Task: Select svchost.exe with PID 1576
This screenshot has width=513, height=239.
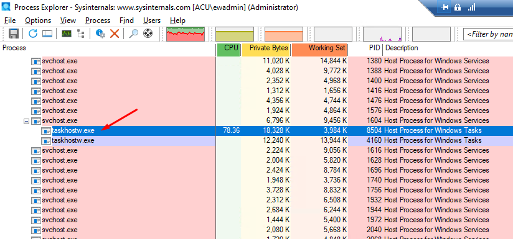Action: [256, 111]
